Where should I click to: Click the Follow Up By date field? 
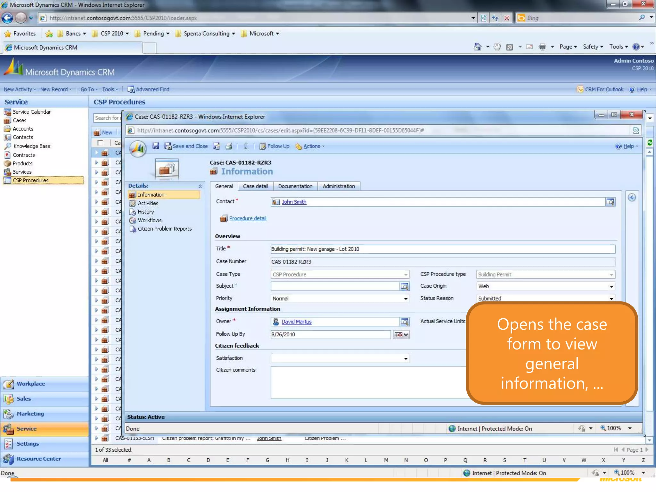point(331,334)
